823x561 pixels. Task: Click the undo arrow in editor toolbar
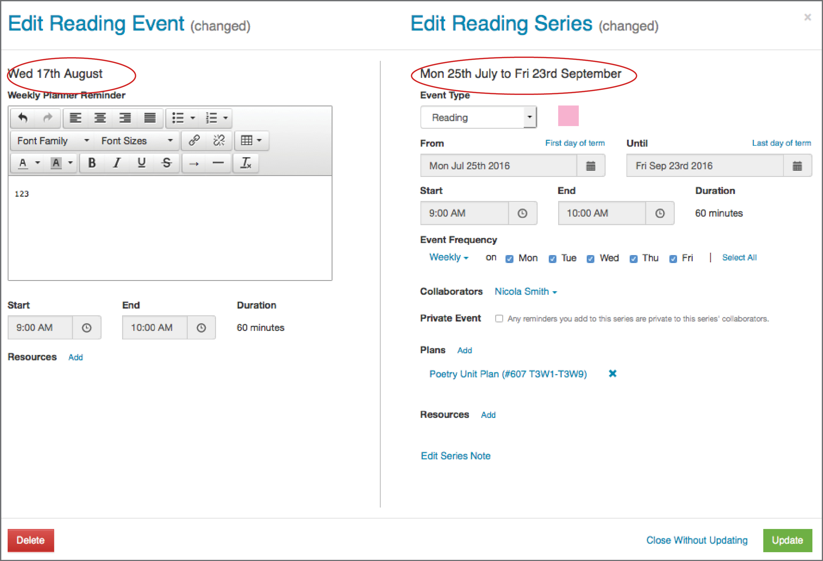(x=23, y=118)
